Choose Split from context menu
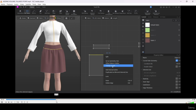Viewport: 196px width, 110px height. click(x=118, y=57)
